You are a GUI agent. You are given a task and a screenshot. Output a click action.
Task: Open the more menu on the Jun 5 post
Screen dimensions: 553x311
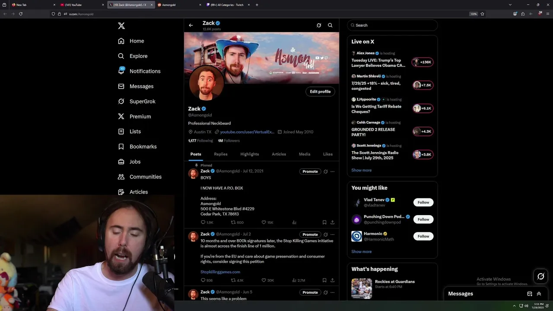pyautogui.click(x=332, y=292)
